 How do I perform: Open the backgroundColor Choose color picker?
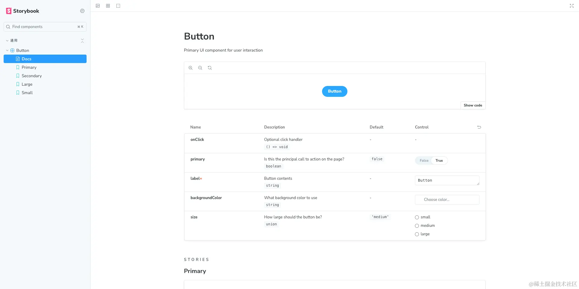coord(447,200)
